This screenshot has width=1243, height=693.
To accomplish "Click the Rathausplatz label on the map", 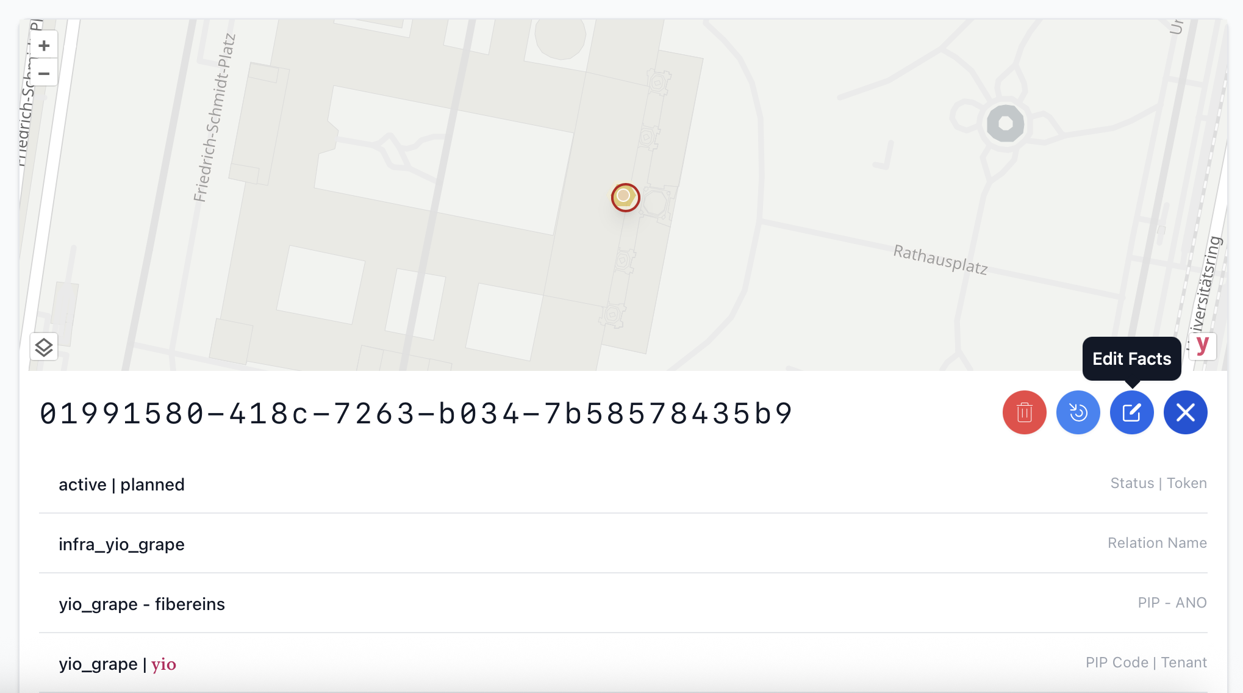I will pos(940,259).
